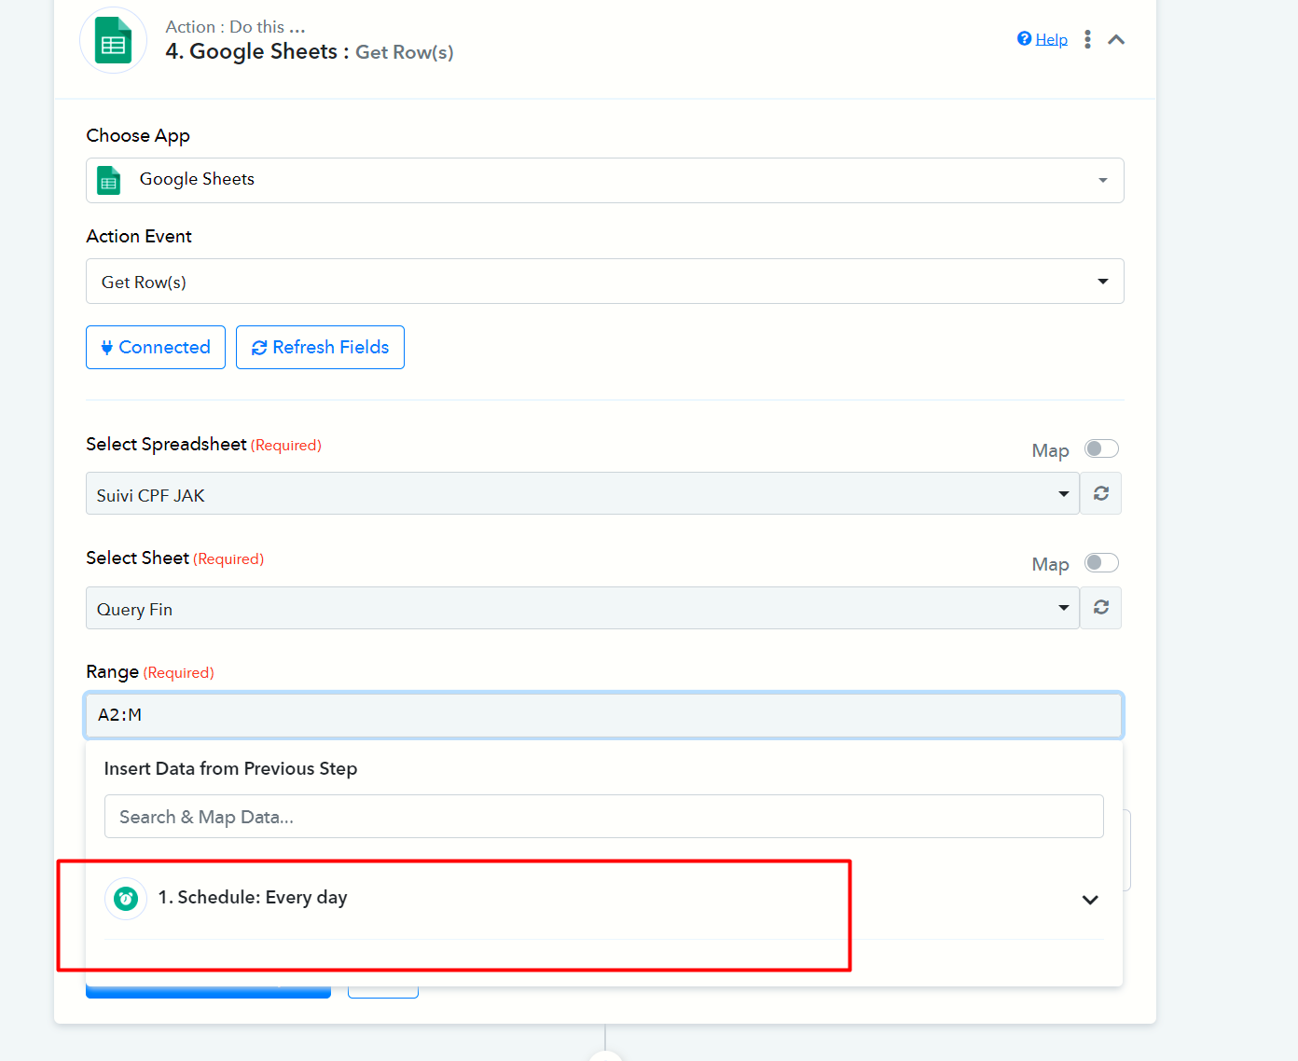Viewport: 1298px width, 1061px height.
Task: Click the 'Select Sheet' label
Action: coord(137,558)
